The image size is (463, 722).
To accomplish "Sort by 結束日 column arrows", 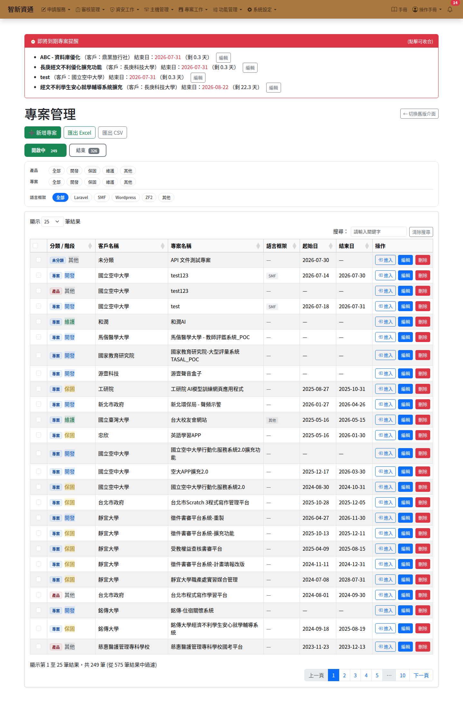I will pos(367,246).
